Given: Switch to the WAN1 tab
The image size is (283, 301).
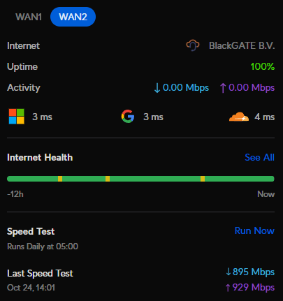Looking at the screenshot, I should [29, 17].
